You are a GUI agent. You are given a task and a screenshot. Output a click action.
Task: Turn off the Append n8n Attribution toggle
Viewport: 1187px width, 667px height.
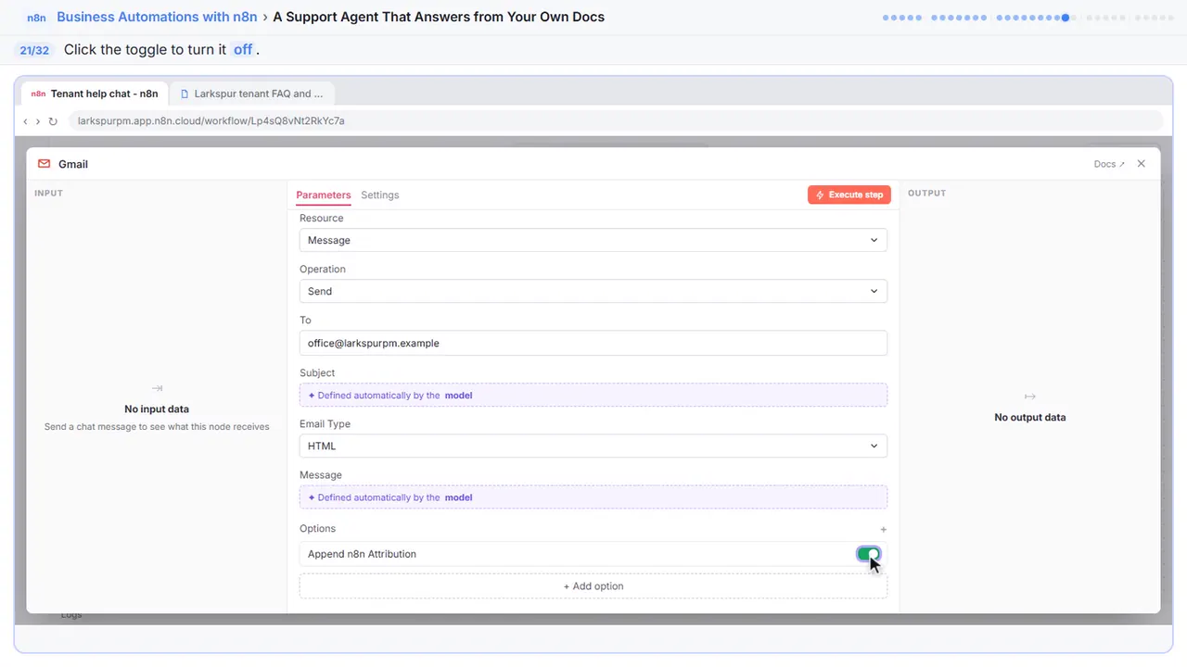(x=868, y=554)
